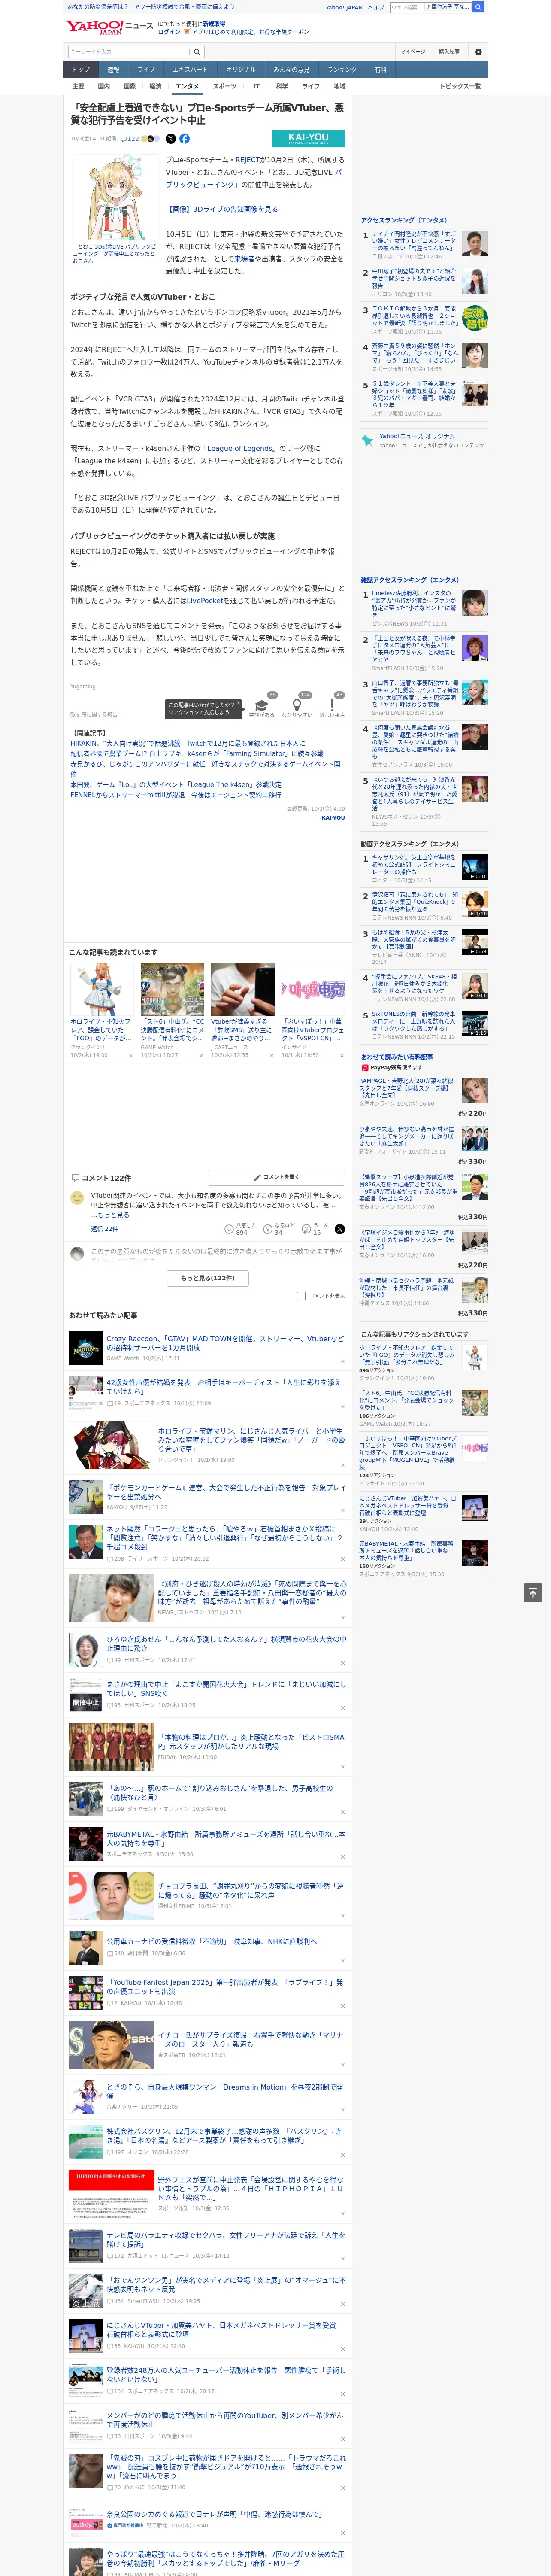551x2576 pixels.
Task: Toggle the コメント非表示 checkbox
Action: pos(301,1296)
